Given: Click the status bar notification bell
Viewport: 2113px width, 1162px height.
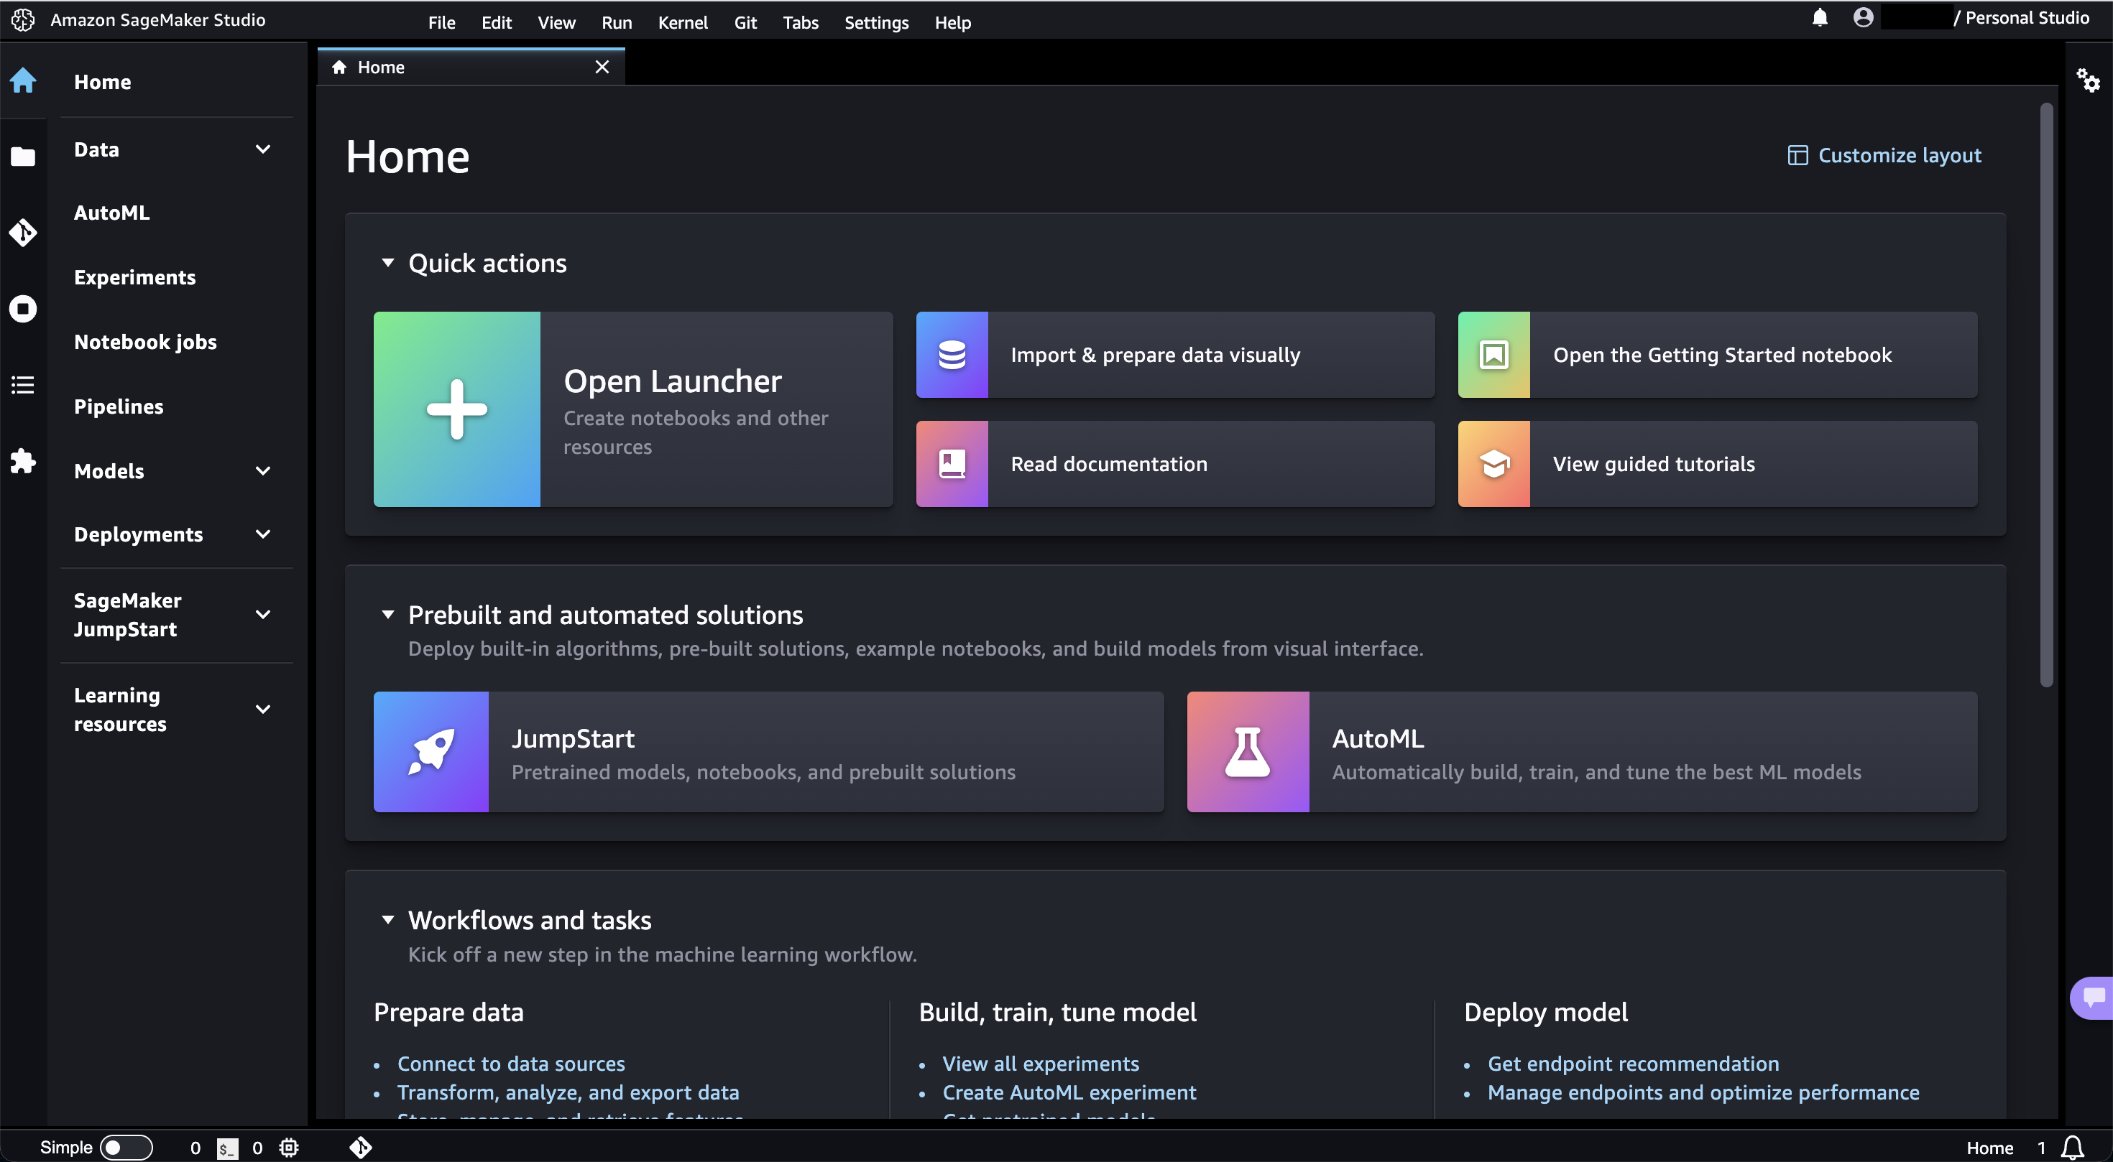Looking at the screenshot, I should tap(2073, 1148).
